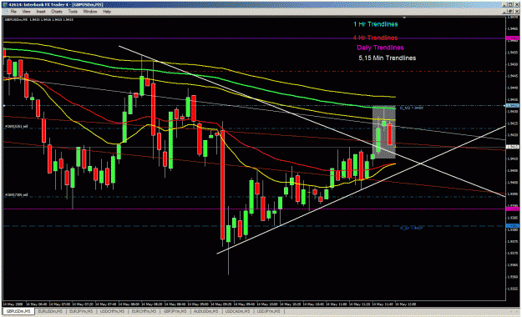Minimize the Interbank FX Trader window
This screenshot has height=317, width=522.
(x=505, y=5)
